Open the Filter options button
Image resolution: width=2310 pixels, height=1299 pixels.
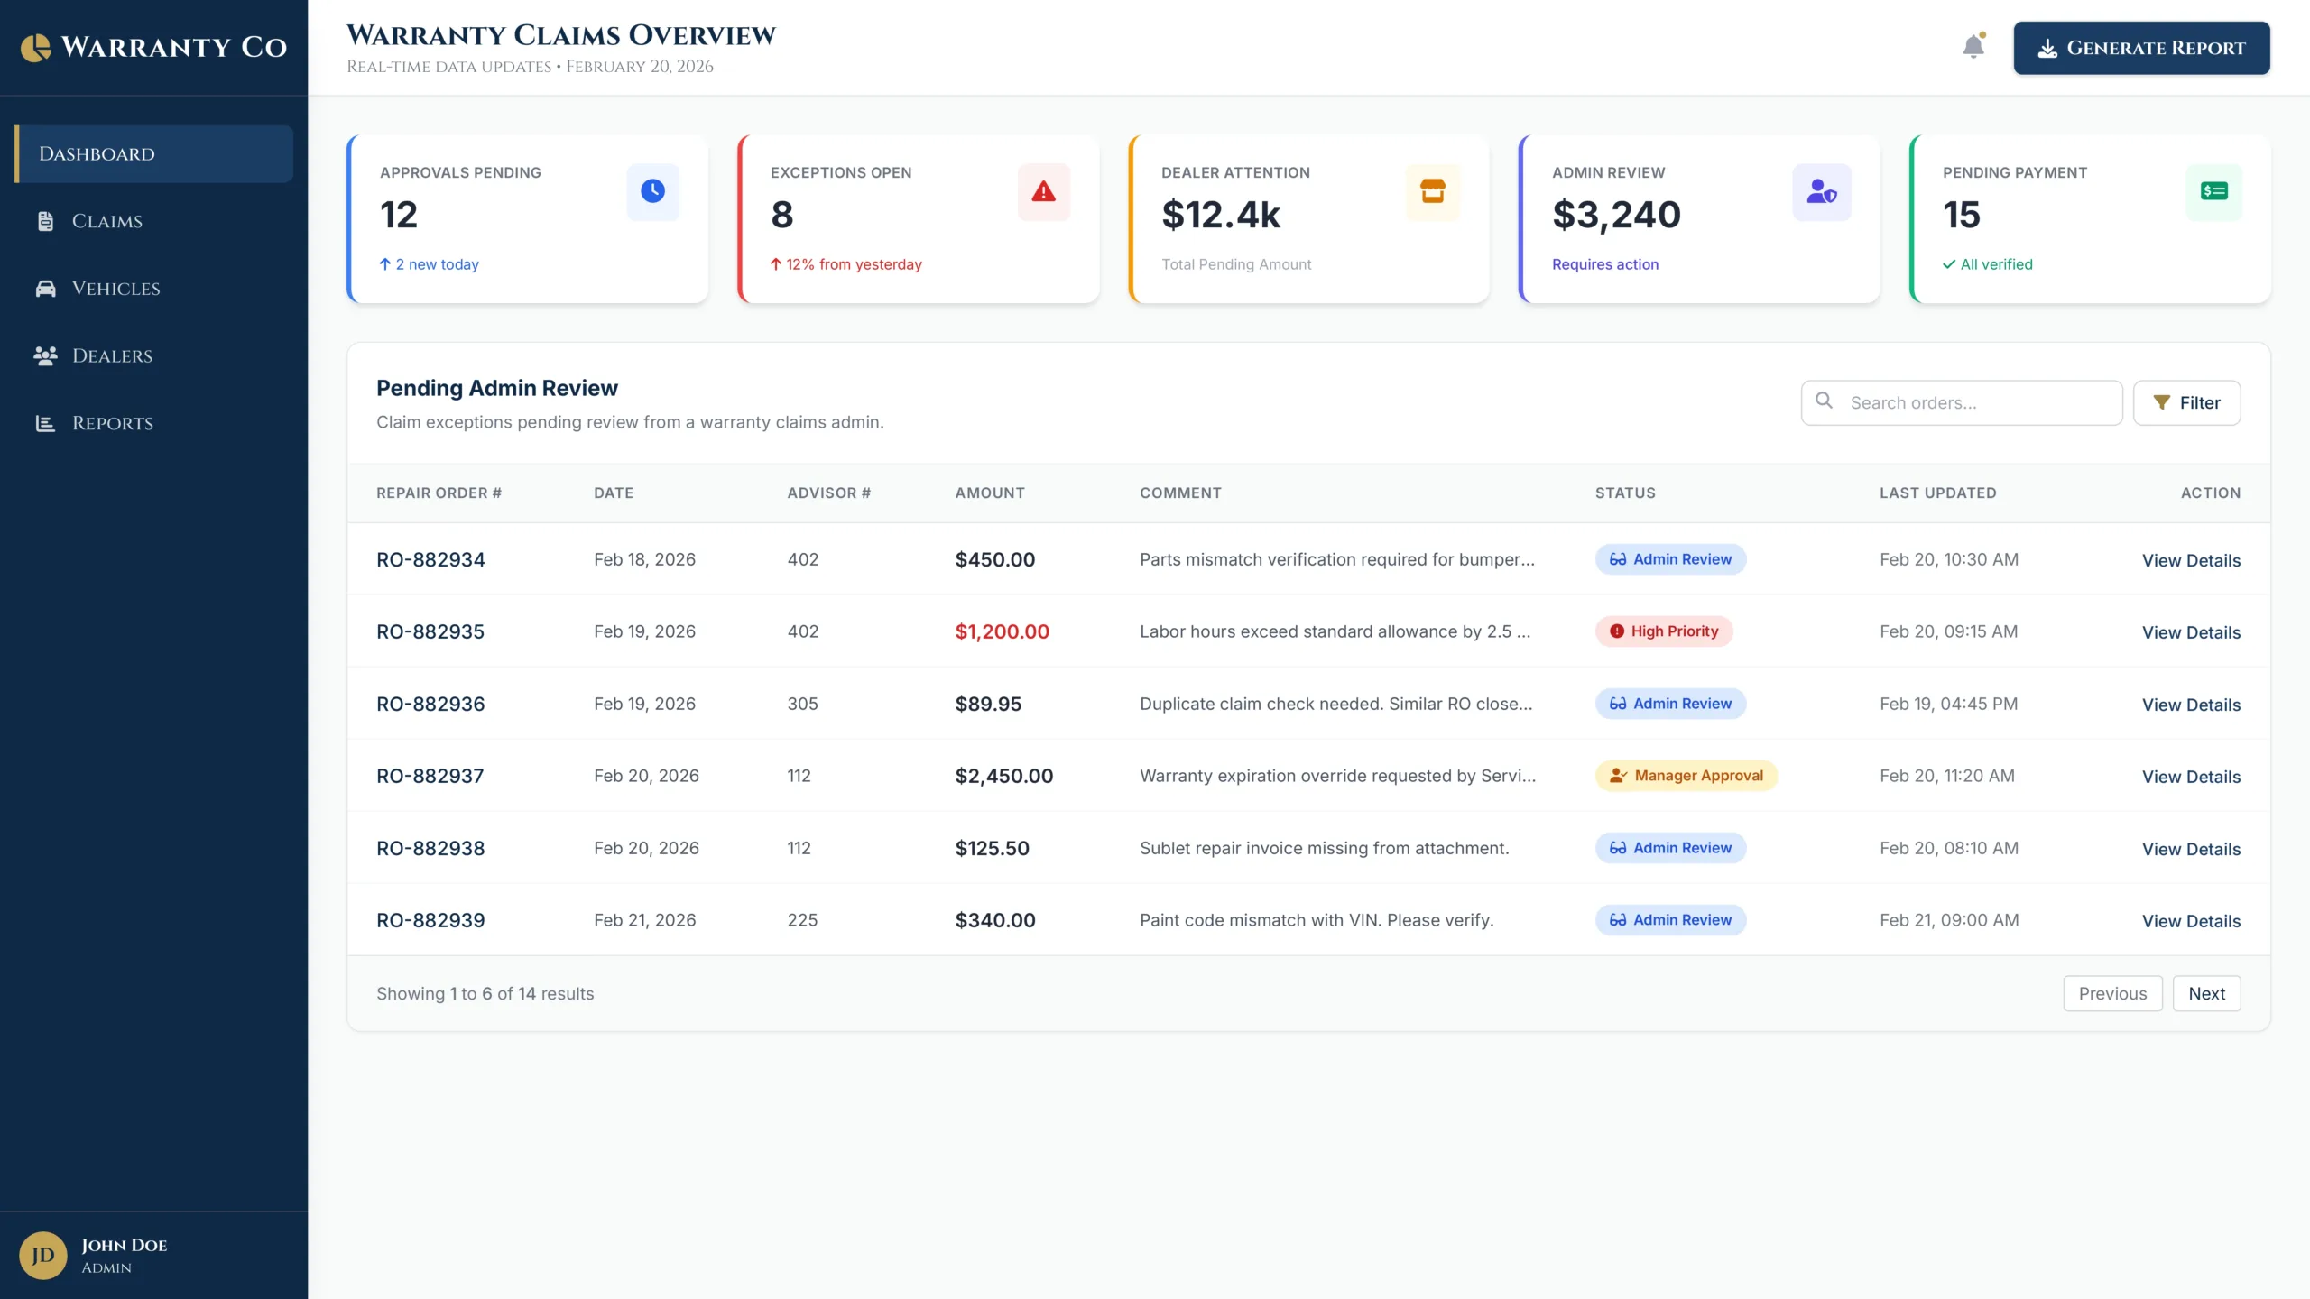tap(2186, 402)
